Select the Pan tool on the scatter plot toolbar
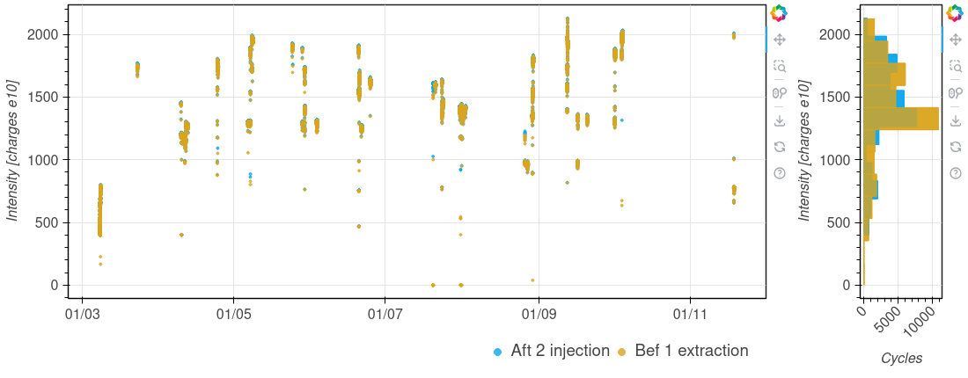968x378 pixels. tap(779, 40)
